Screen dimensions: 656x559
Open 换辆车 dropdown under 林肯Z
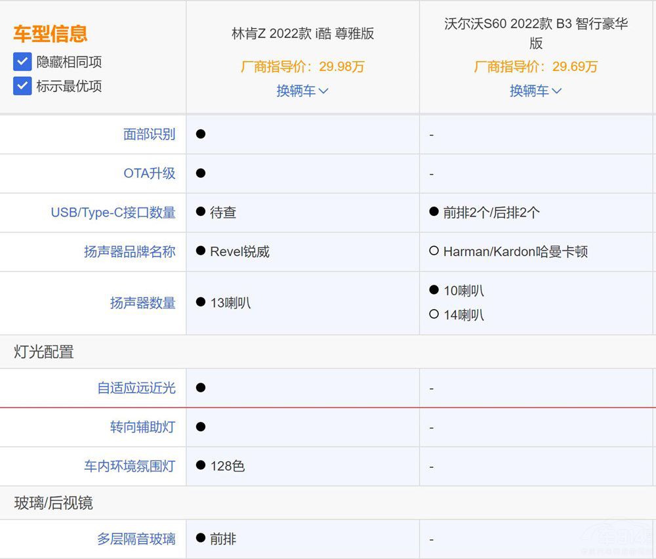pos(302,91)
